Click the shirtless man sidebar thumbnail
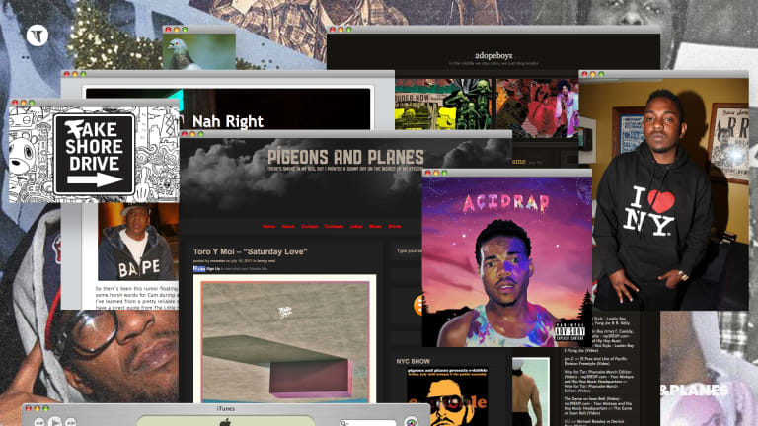The image size is (758, 426). click(531, 391)
